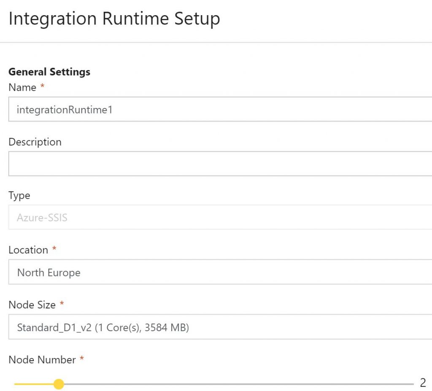Click the Integration Runtime Setup title
The width and height of the screenshot is (432, 391).
click(x=114, y=19)
